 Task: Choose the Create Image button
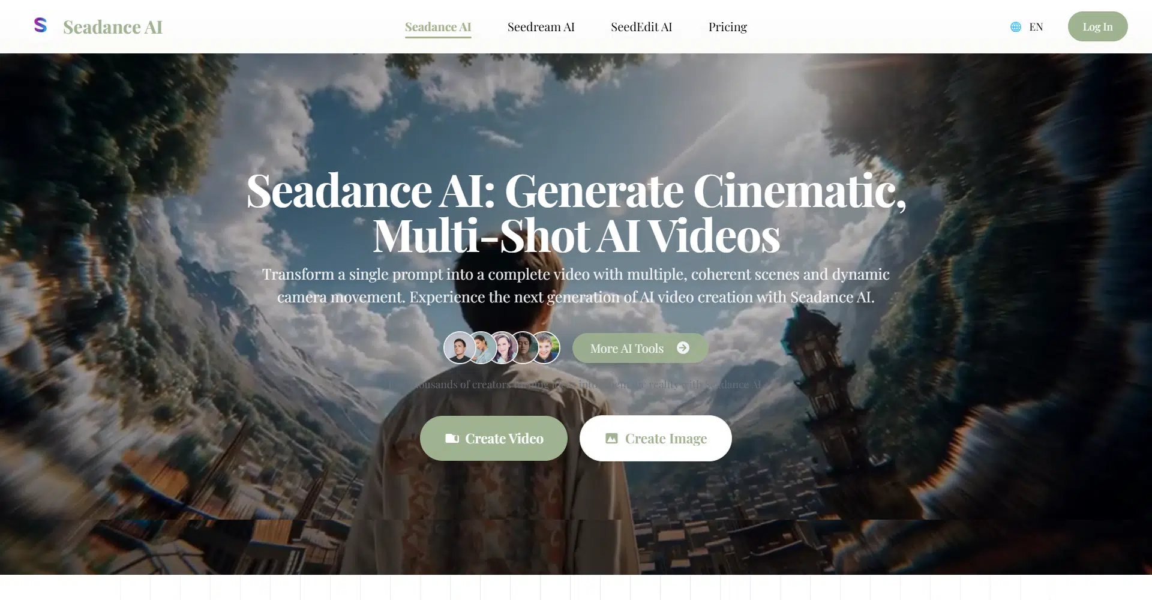tap(655, 439)
